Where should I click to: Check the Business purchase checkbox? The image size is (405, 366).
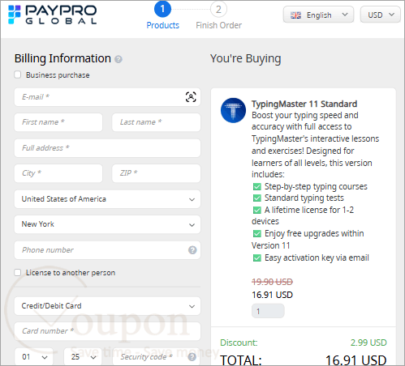pyautogui.click(x=18, y=74)
